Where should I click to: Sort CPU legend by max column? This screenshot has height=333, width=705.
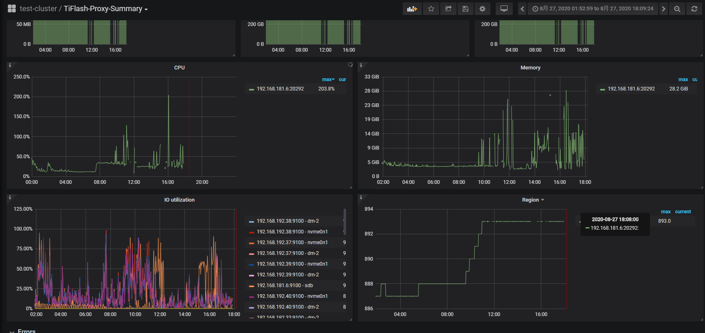(x=328, y=79)
